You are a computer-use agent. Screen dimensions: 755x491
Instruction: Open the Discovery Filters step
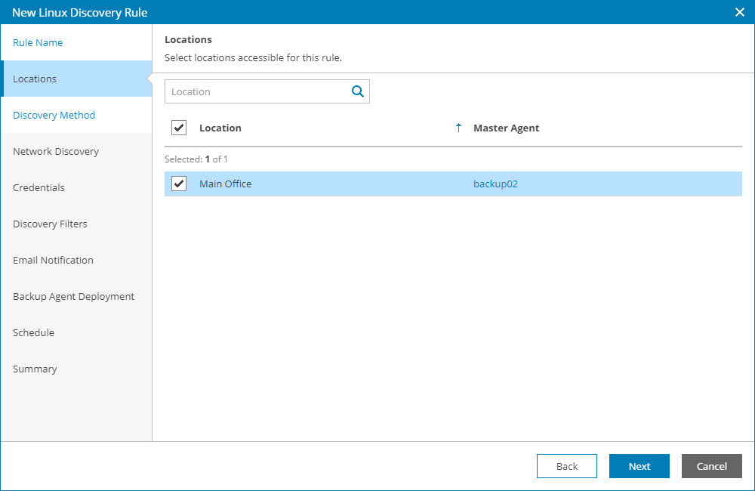50,224
